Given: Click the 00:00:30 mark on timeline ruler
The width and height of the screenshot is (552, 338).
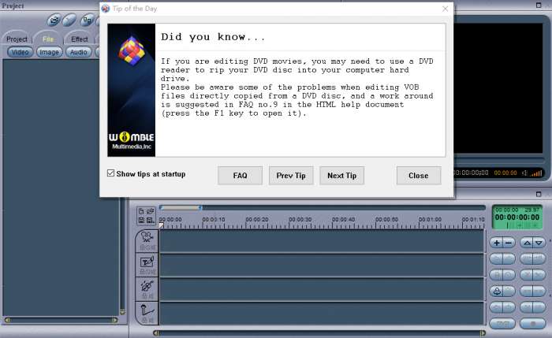Looking at the screenshot, I should click(x=300, y=220).
